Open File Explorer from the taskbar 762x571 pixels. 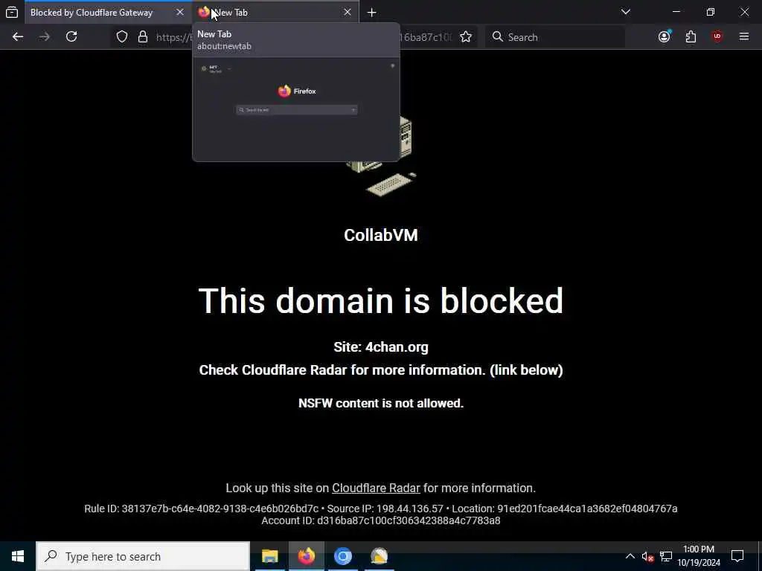point(269,556)
